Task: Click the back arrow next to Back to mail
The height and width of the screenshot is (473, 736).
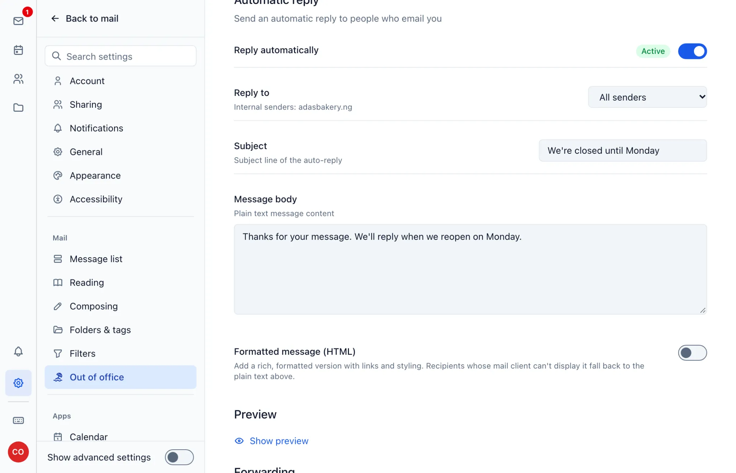Action: point(55,18)
